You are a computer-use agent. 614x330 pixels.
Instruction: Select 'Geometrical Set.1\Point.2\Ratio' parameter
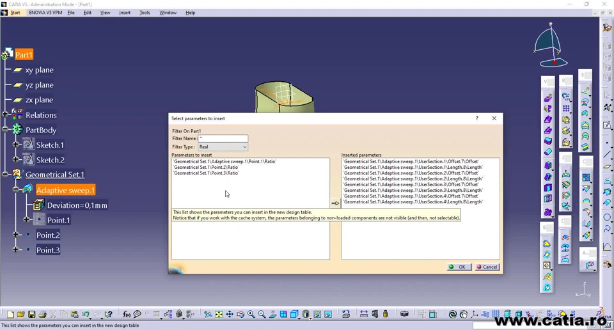[x=206, y=167]
